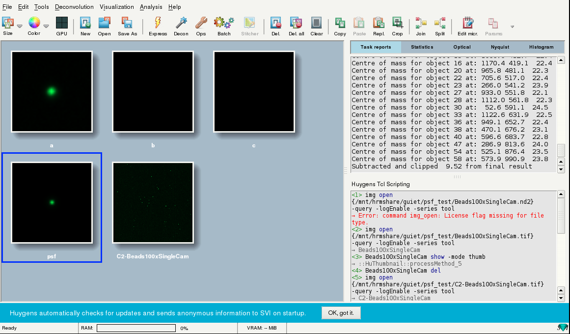This screenshot has width=570, height=334.
Task: Select image thumbnail a
Action: click(x=52, y=92)
